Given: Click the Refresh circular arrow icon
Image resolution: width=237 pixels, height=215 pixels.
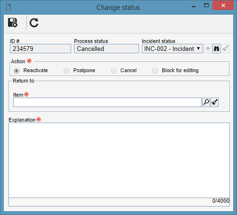Looking at the screenshot, I should click(x=34, y=23).
